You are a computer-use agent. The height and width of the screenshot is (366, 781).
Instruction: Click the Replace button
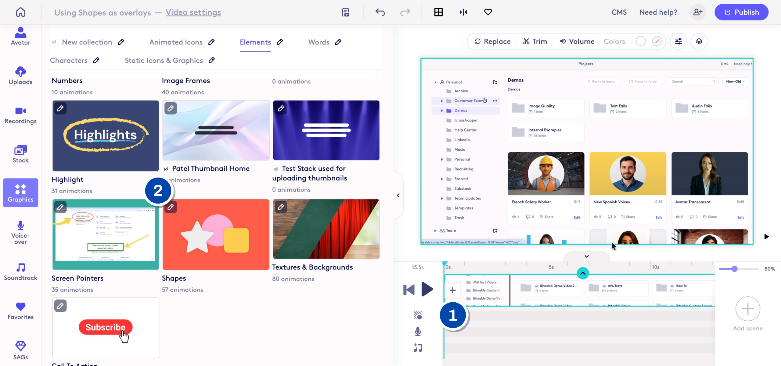(x=493, y=41)
